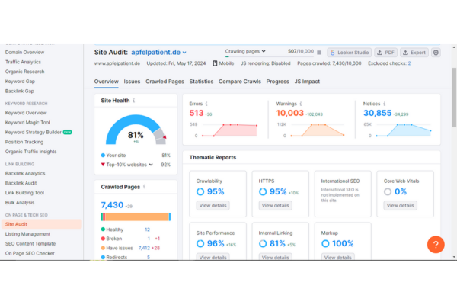457x305 pixels.
Task: Open the audit settings gear icon
Action: tap(436, 53)
